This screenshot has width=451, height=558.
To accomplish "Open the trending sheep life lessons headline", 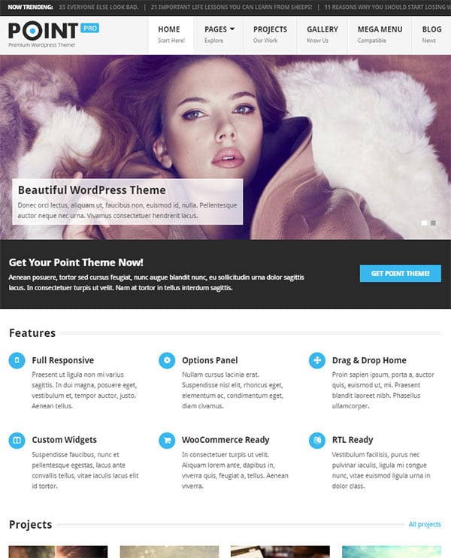I will click(x=232, y=7).
